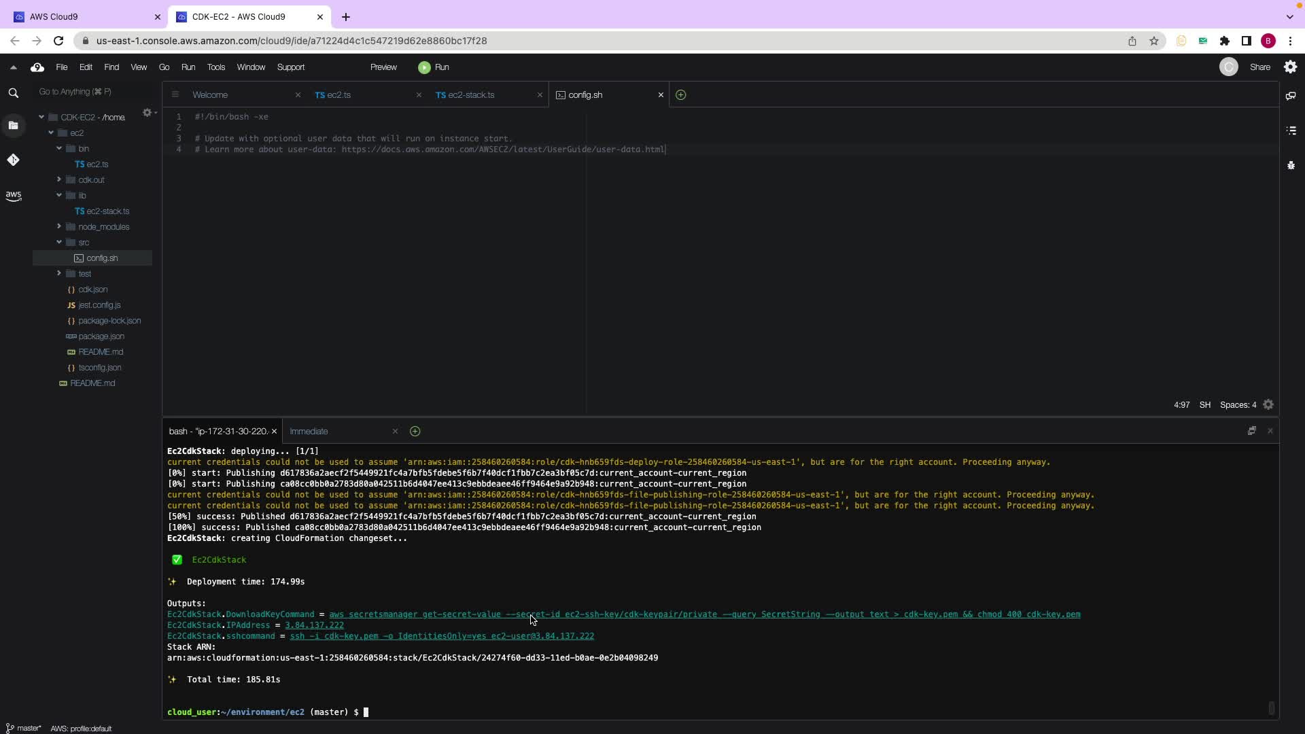Open Cloud9 preferences gear icon
1305x734 pixels.
point(1290,67)
